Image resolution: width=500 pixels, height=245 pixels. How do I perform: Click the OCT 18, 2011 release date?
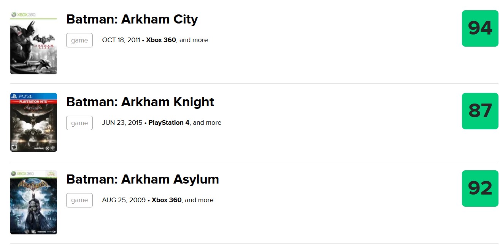pos(121,40)
